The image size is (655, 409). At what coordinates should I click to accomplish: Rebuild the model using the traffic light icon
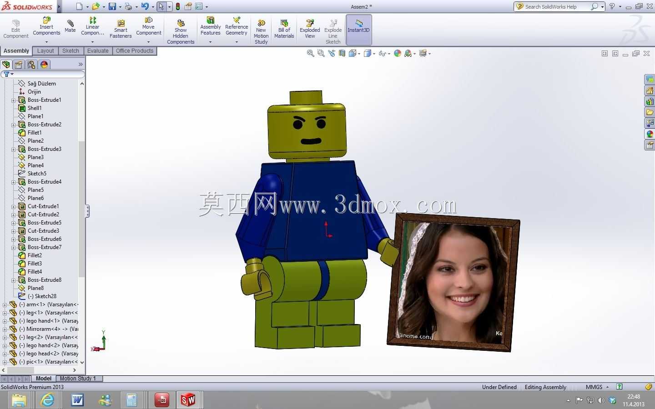(x=177, y=6)
